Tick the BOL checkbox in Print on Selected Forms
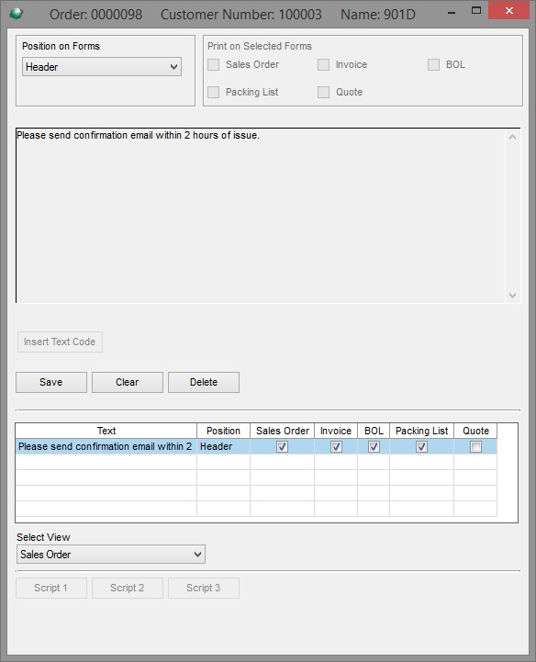Screen dimensions: 536x662 (433, 64)
